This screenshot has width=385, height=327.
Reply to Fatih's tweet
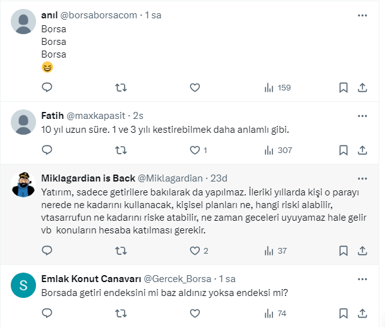(x=47, y=150)
